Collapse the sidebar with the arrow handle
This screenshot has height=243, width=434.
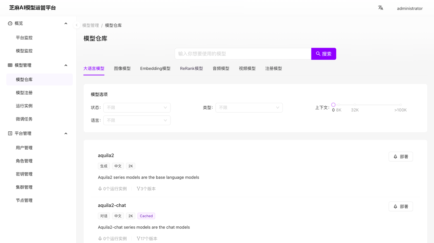pos(77,25)
